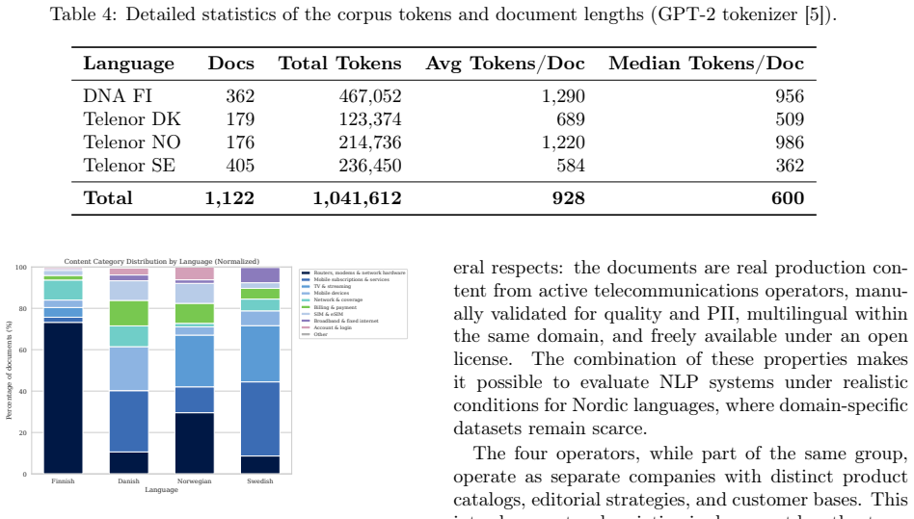Click the Docs value 405

pyautogui.click(x=240, y=166)
